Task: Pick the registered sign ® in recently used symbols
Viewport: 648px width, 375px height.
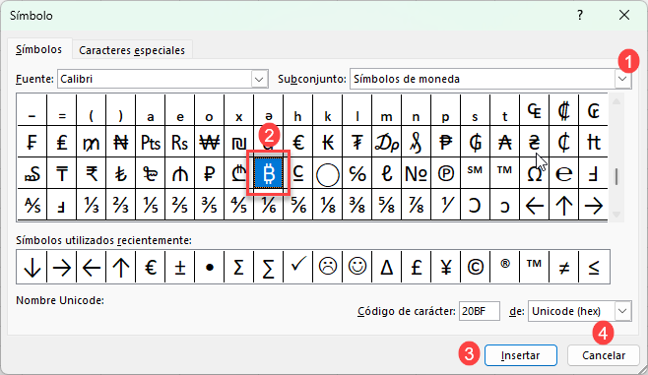Action: [504, 267]
